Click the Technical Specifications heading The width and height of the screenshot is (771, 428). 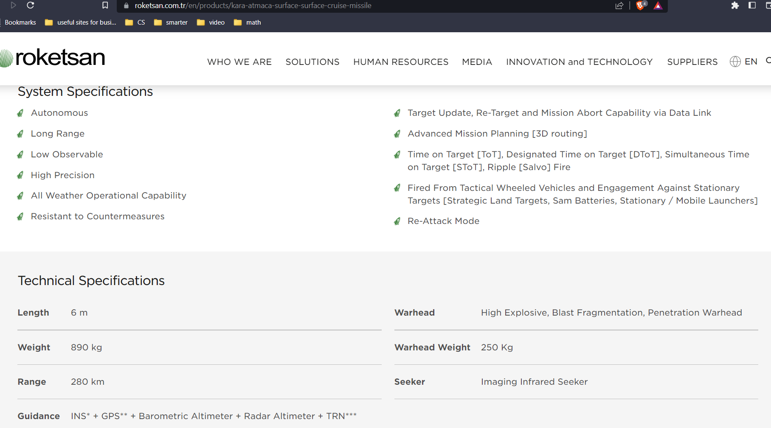(x=91, y=281)
